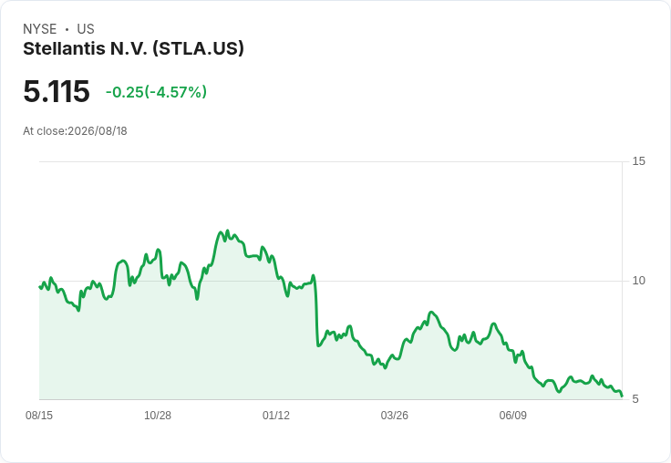Click the 06/09 date label on x-axis
The height and width of the screenshot is (463, 671).
(x=512, y=415)
